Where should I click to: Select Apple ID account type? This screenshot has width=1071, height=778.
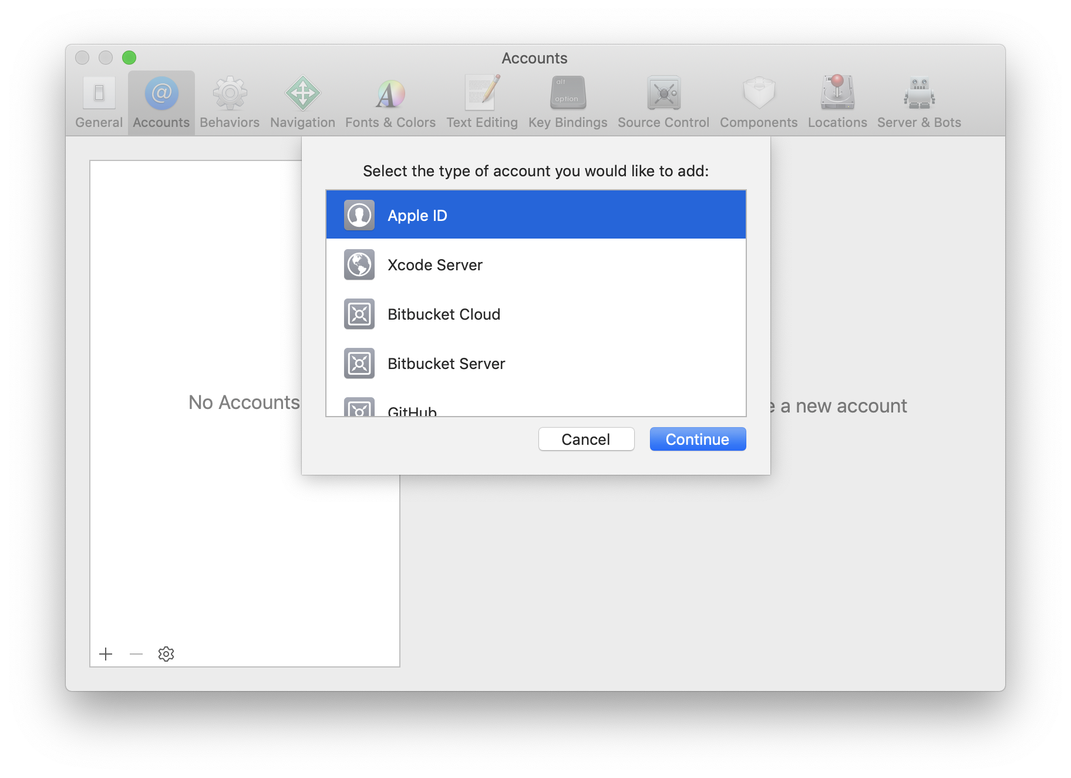click(535, 215)
